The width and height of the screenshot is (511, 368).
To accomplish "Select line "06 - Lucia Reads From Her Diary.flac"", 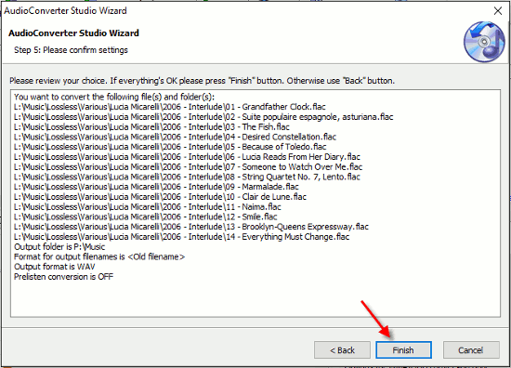I will point(187,157).
